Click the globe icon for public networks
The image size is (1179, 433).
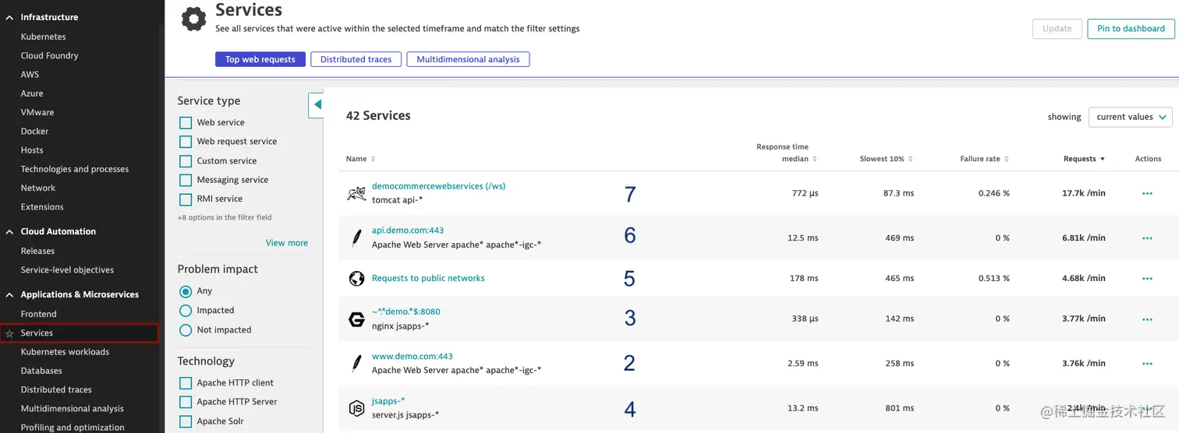(356, 278)
